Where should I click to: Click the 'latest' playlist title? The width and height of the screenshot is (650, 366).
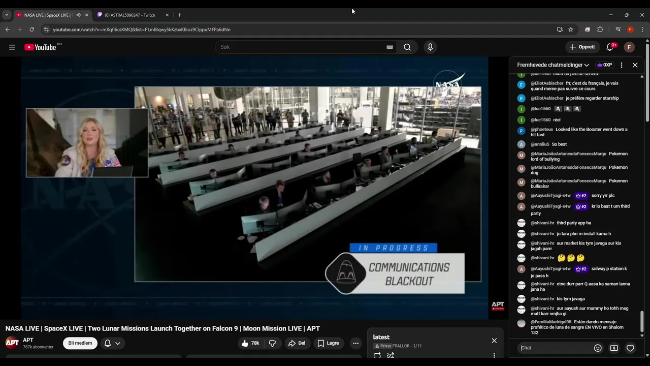pos(381,337)
